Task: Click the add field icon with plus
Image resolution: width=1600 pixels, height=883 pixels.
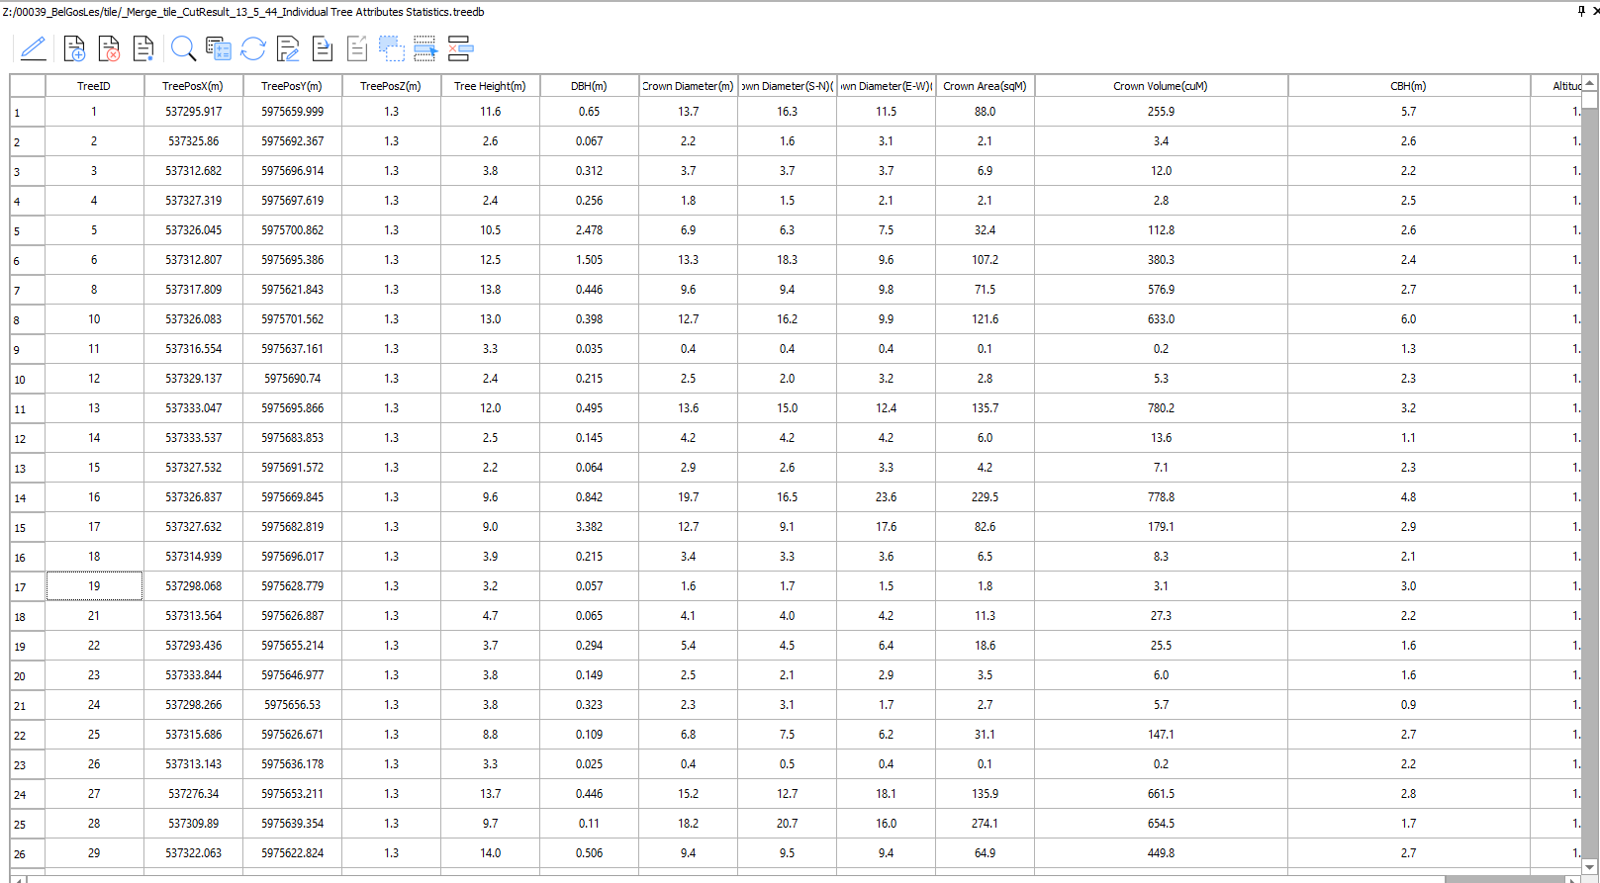Action: tap(74, 48)
